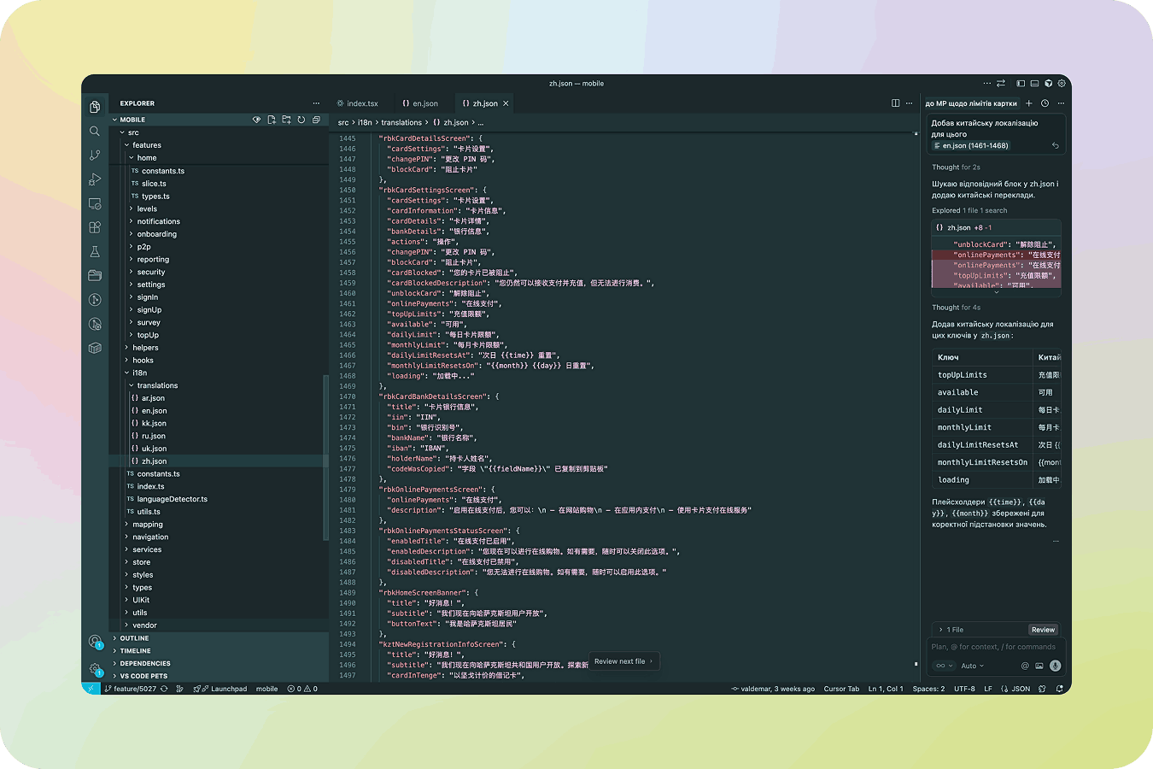Image resolution: width=1153 pixels, height=769 pixels.
Task: Open the Search view in the activity bar
Action: click(x=95, y=131)
